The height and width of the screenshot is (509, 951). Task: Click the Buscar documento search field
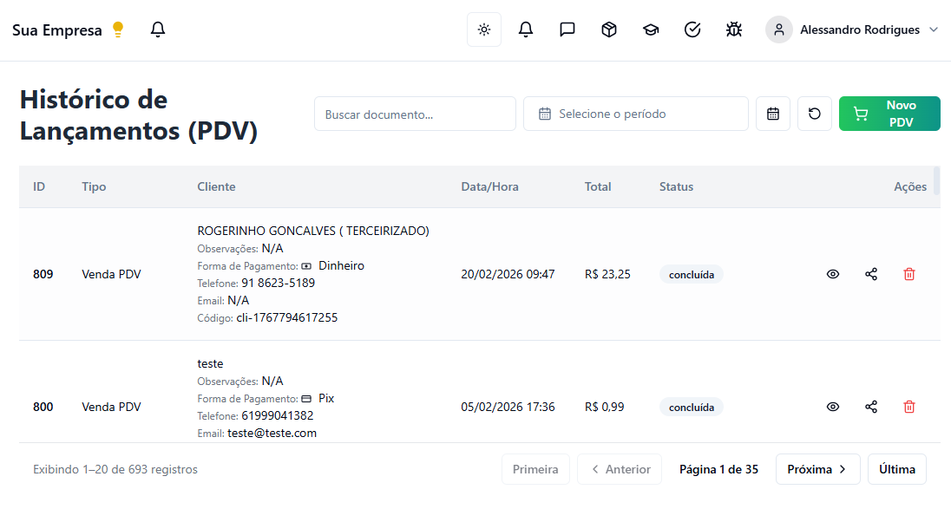coord(415,114)
